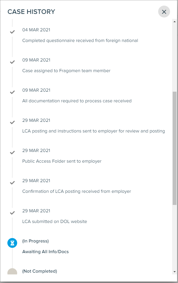Click checkmark next to LCA posting instructions step
178x283 pixels.
[x=12, y=122]
